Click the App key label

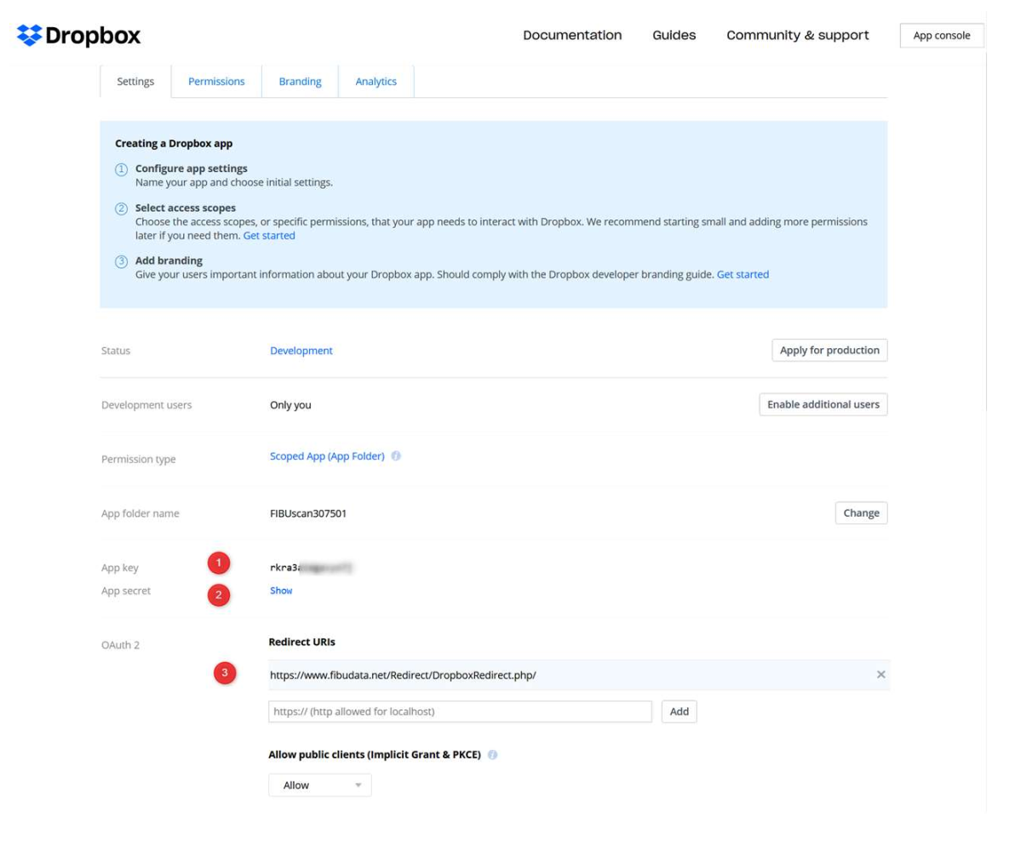coord(120,568)
